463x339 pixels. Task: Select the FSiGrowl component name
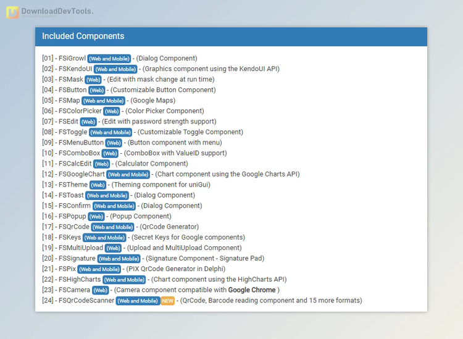point(72,58)
